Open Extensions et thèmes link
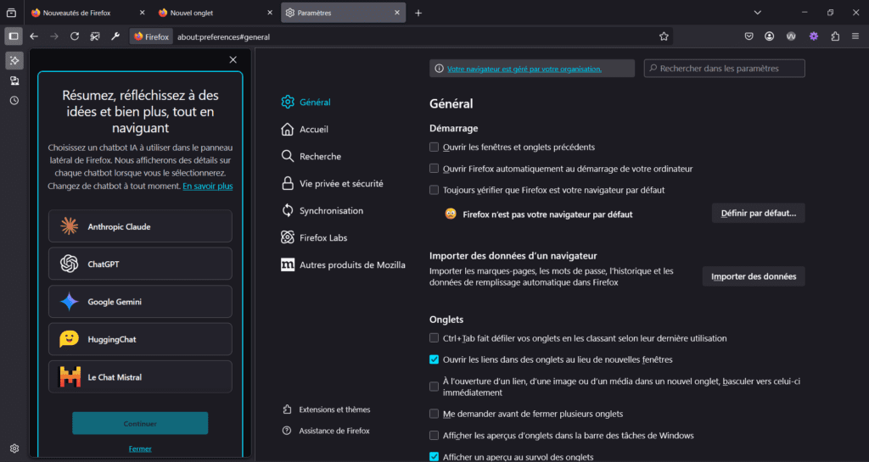The height and width of the screenshot is (462, 869). click(x=327, y=409)
